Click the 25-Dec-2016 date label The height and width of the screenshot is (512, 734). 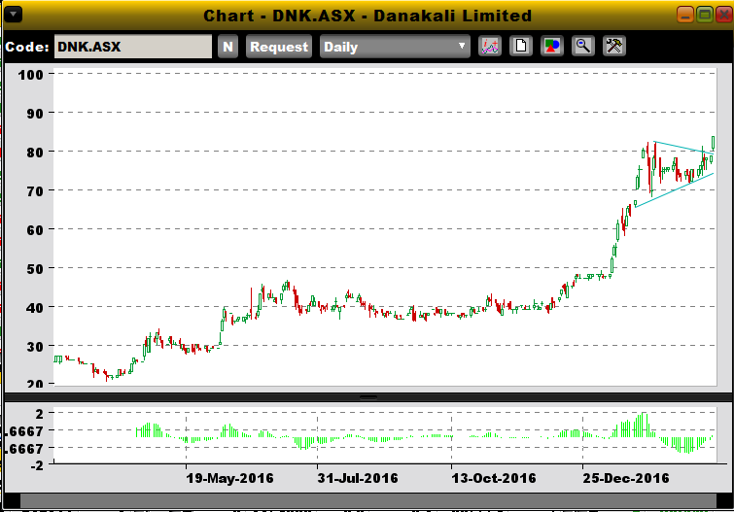pyautogui.click(x=626, y=478)
